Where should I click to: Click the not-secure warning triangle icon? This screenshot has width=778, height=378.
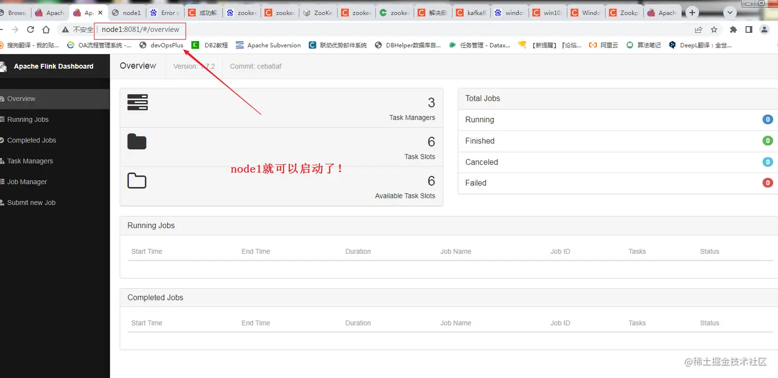tap(65, 30)
